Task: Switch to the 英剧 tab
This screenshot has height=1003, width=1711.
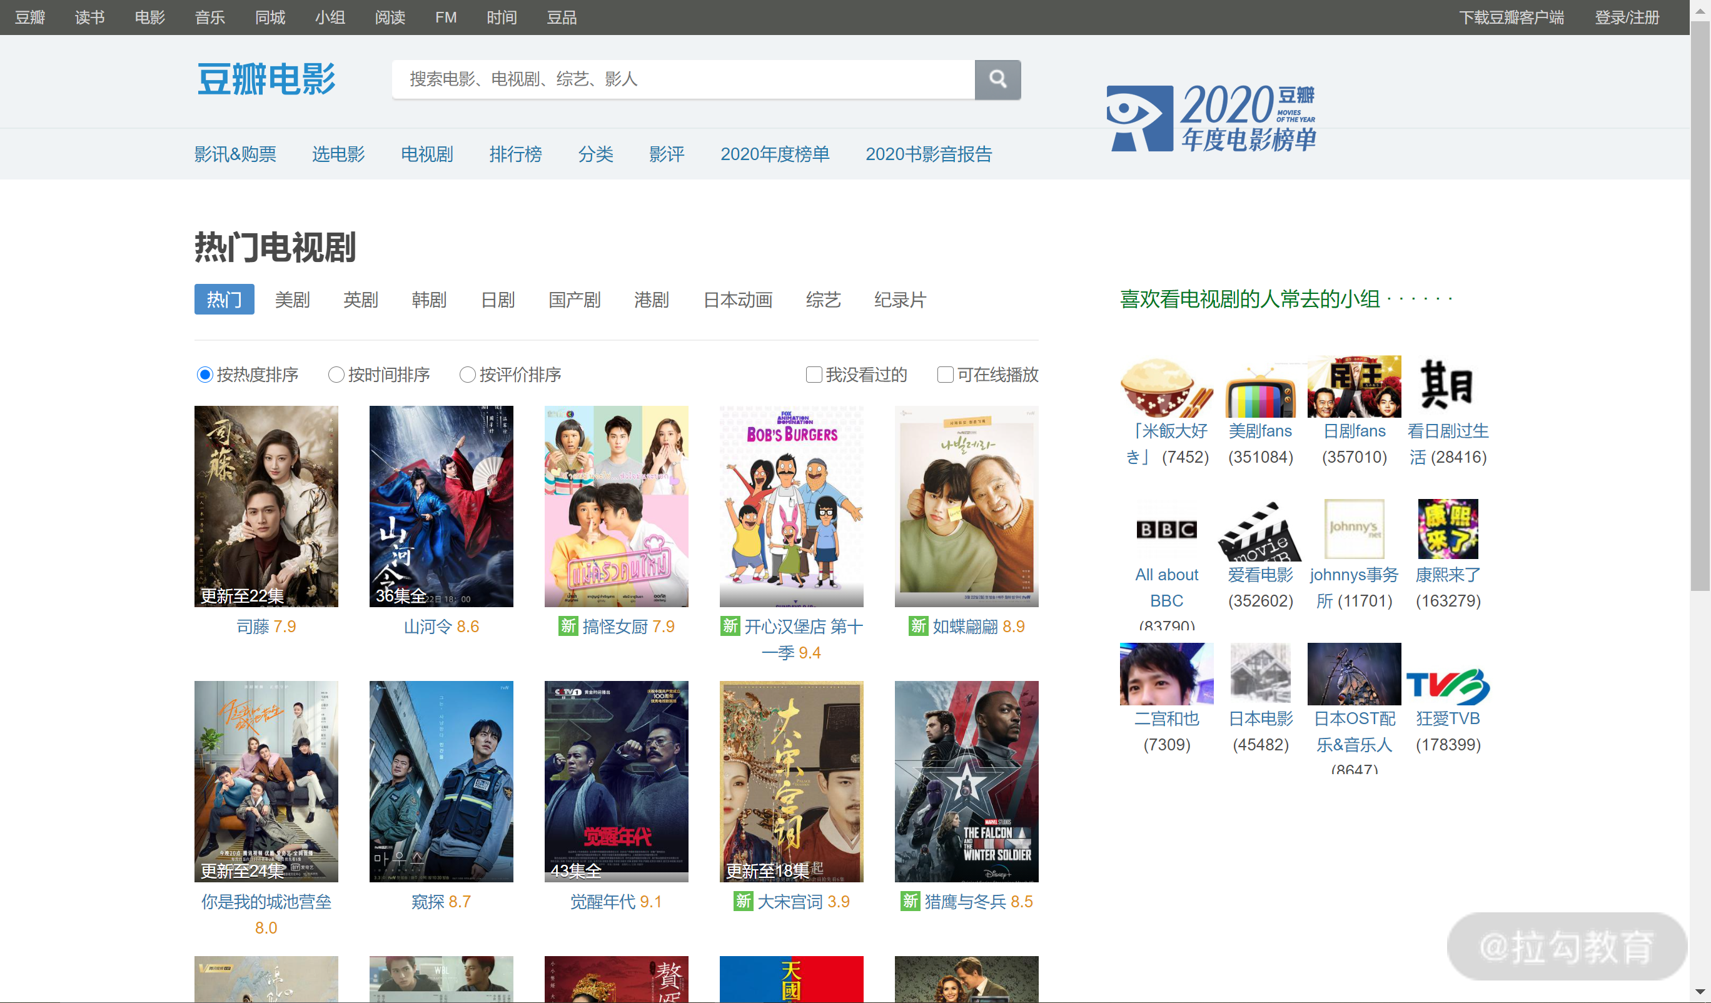Action: [x=361, y=300]
